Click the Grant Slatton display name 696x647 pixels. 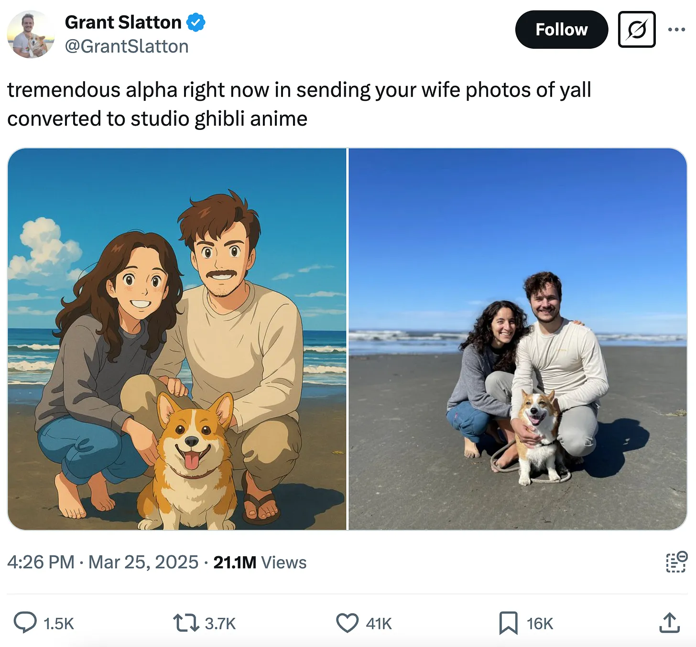pyautogui.click(x=123, y=22)
